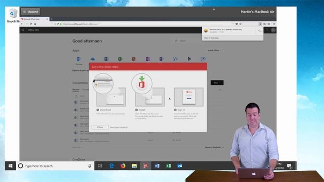The image size is (324, 182).
Task: Click the Record button
Action: pyautogui.click(x=30, y=12)
